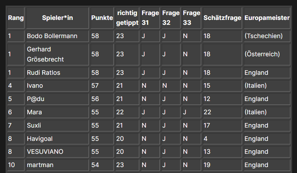The image size is (297, 173).
Task: Click the richtig getippt header
Action: click(127, 18)
